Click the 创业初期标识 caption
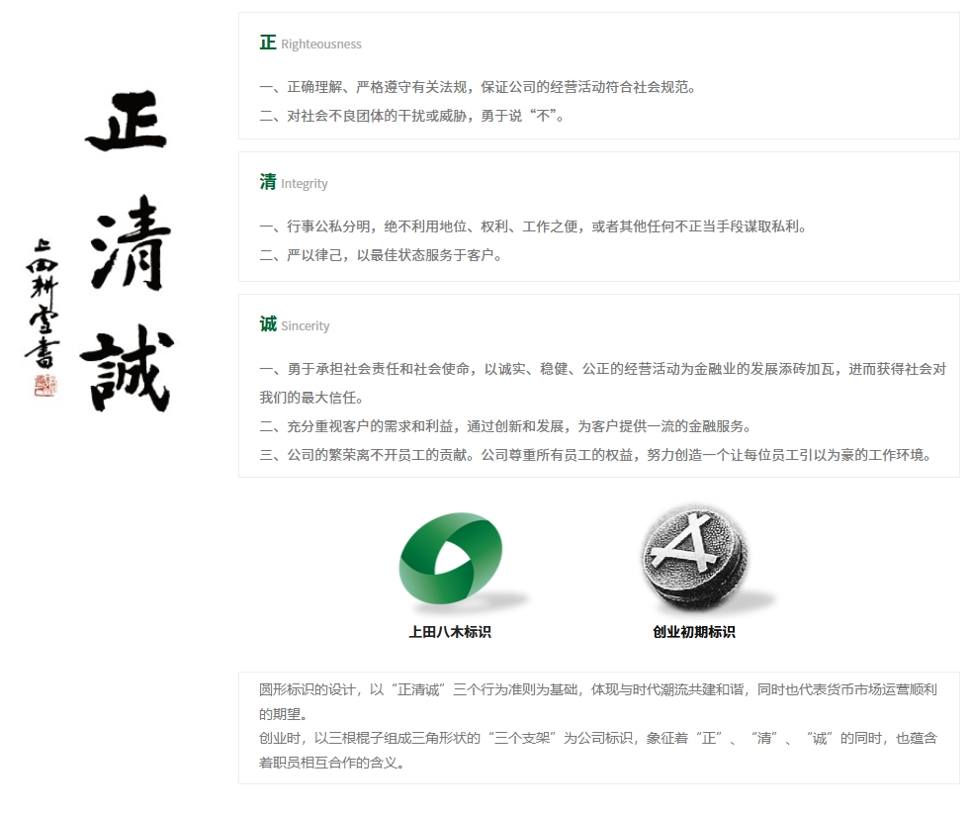The image size is (970, 814). [x=694, y=632]
